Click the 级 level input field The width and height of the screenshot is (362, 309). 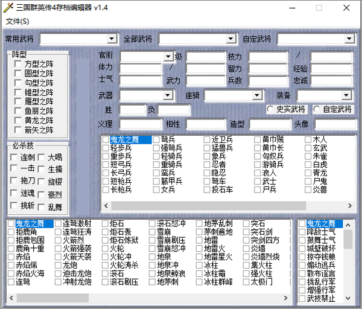click(x=206, y=57)
